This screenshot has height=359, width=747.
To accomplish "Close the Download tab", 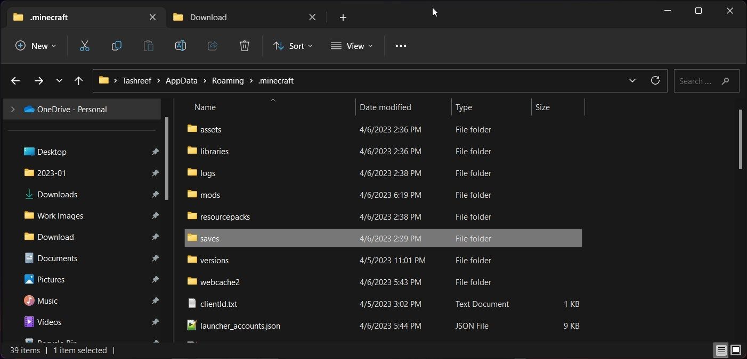I will (x=313, y=17).
